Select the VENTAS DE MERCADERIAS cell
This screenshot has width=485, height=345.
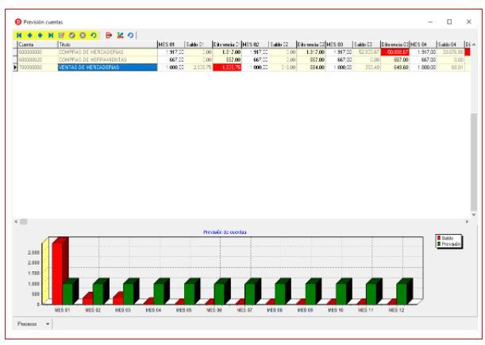click(x=108, y=67)
